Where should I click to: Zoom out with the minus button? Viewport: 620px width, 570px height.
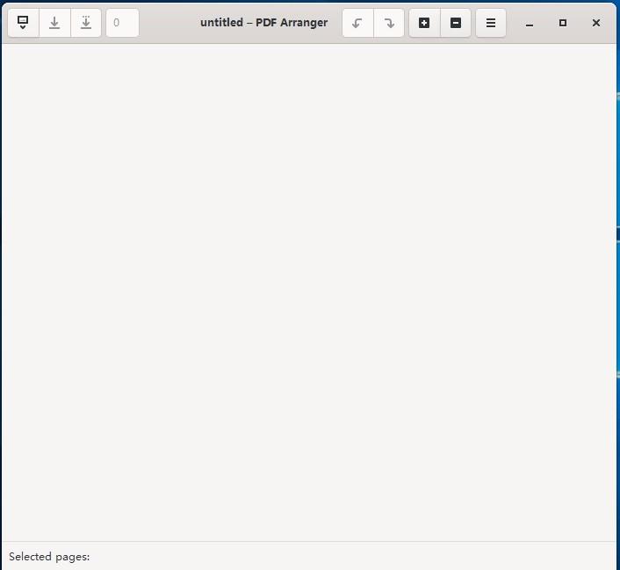click(456, 23)
